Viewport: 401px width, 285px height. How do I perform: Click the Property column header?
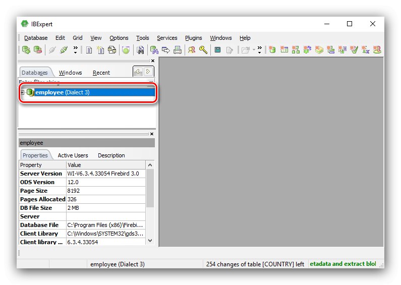(x=42, y=165)
